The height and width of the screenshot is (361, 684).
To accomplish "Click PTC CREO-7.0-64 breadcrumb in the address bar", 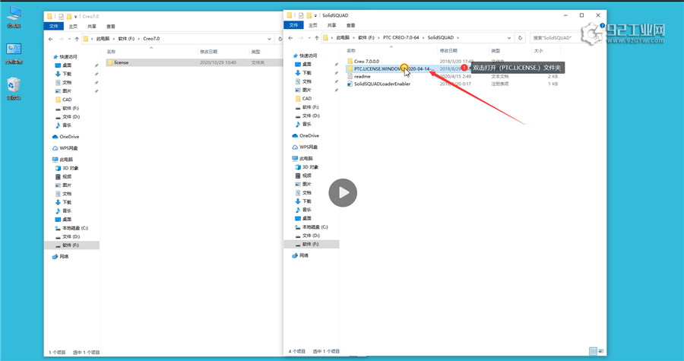I will point(401,38).
